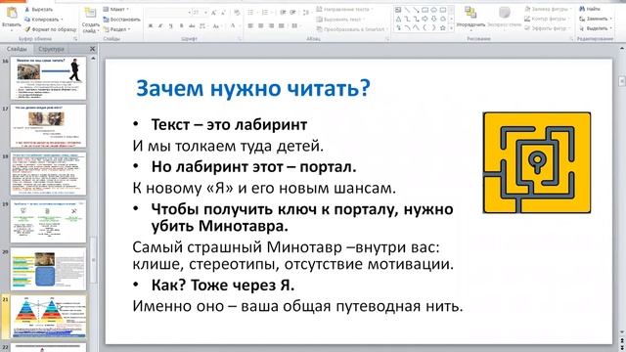Open Экспресс-стили quick styles
Screen dimensions: 626x352
tap(505, 18)
